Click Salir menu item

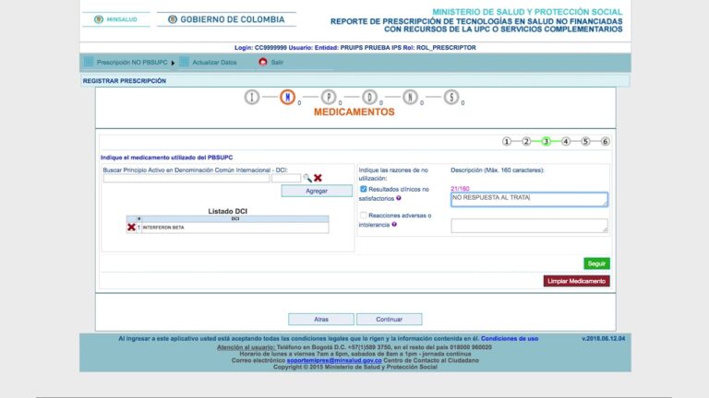pos(277,63)
